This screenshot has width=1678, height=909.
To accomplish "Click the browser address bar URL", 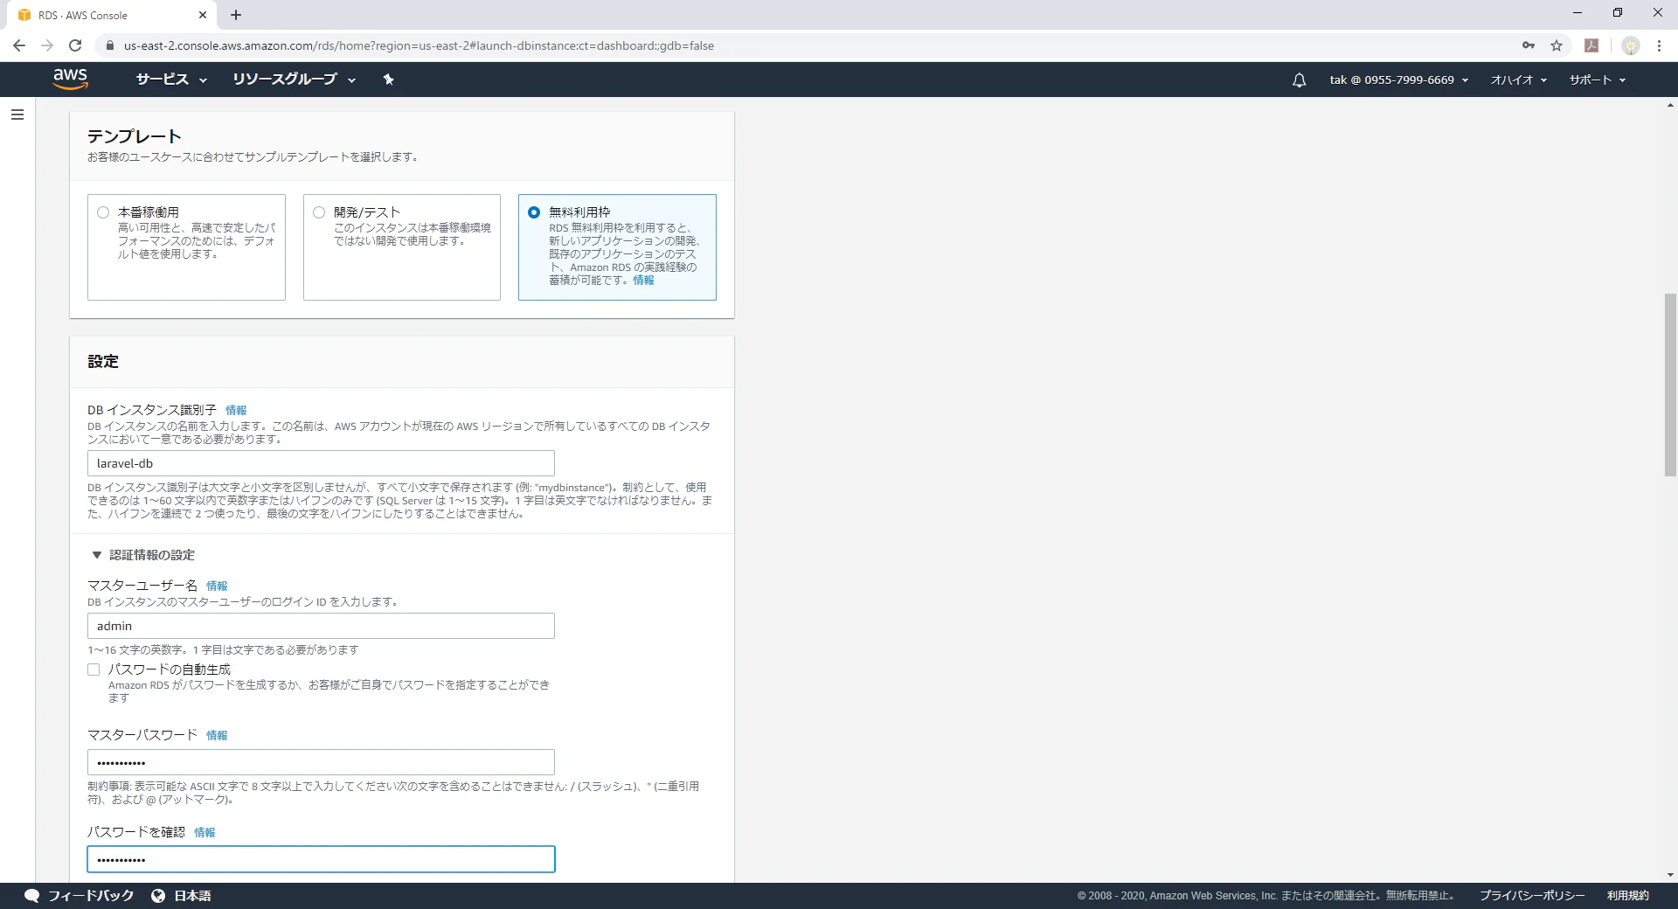I will pos(419,45).
